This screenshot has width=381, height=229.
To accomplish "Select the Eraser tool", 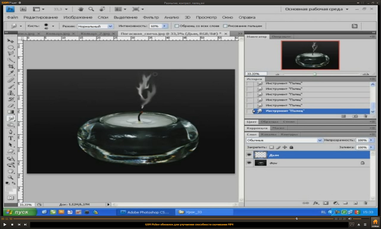I will pos(11,105).
